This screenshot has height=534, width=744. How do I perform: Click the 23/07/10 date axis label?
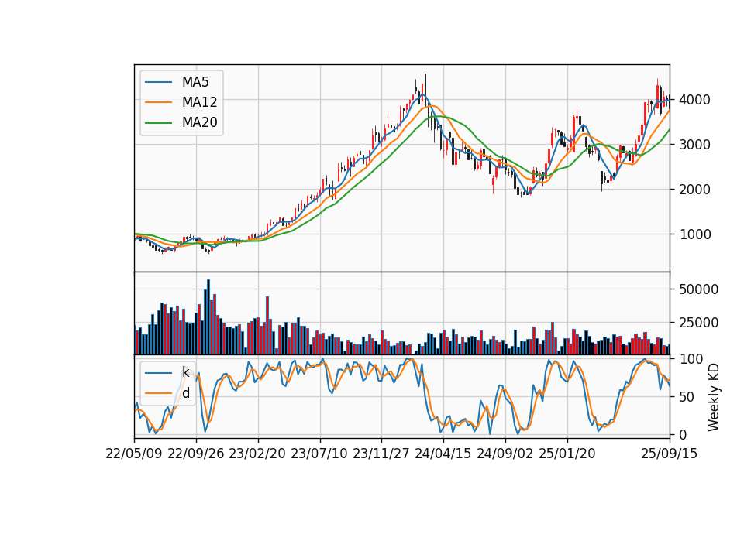click(319, 454)
